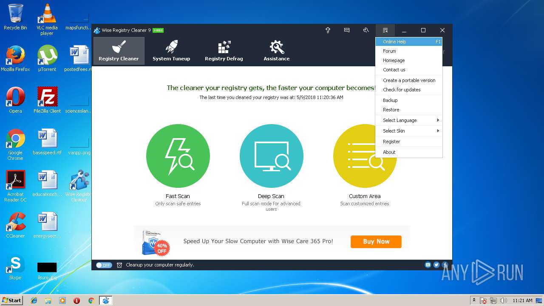Click the Wise Care 365 40% off box image
The height and width of the screenshot is (306, 544).
(156, 242)
